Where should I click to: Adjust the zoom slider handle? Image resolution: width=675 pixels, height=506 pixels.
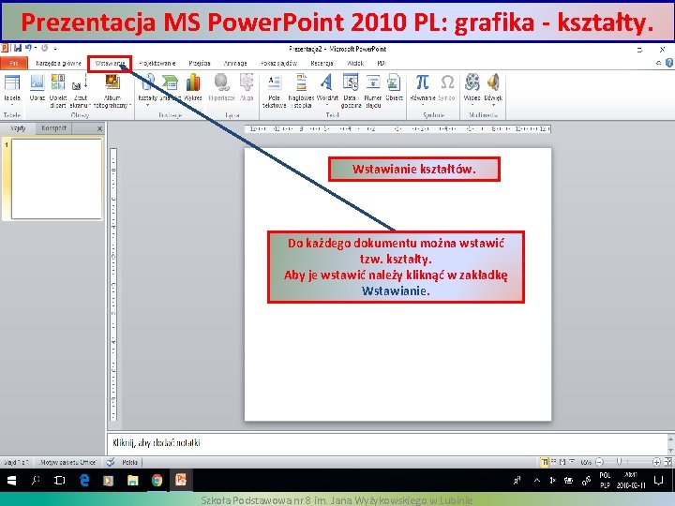619,462
